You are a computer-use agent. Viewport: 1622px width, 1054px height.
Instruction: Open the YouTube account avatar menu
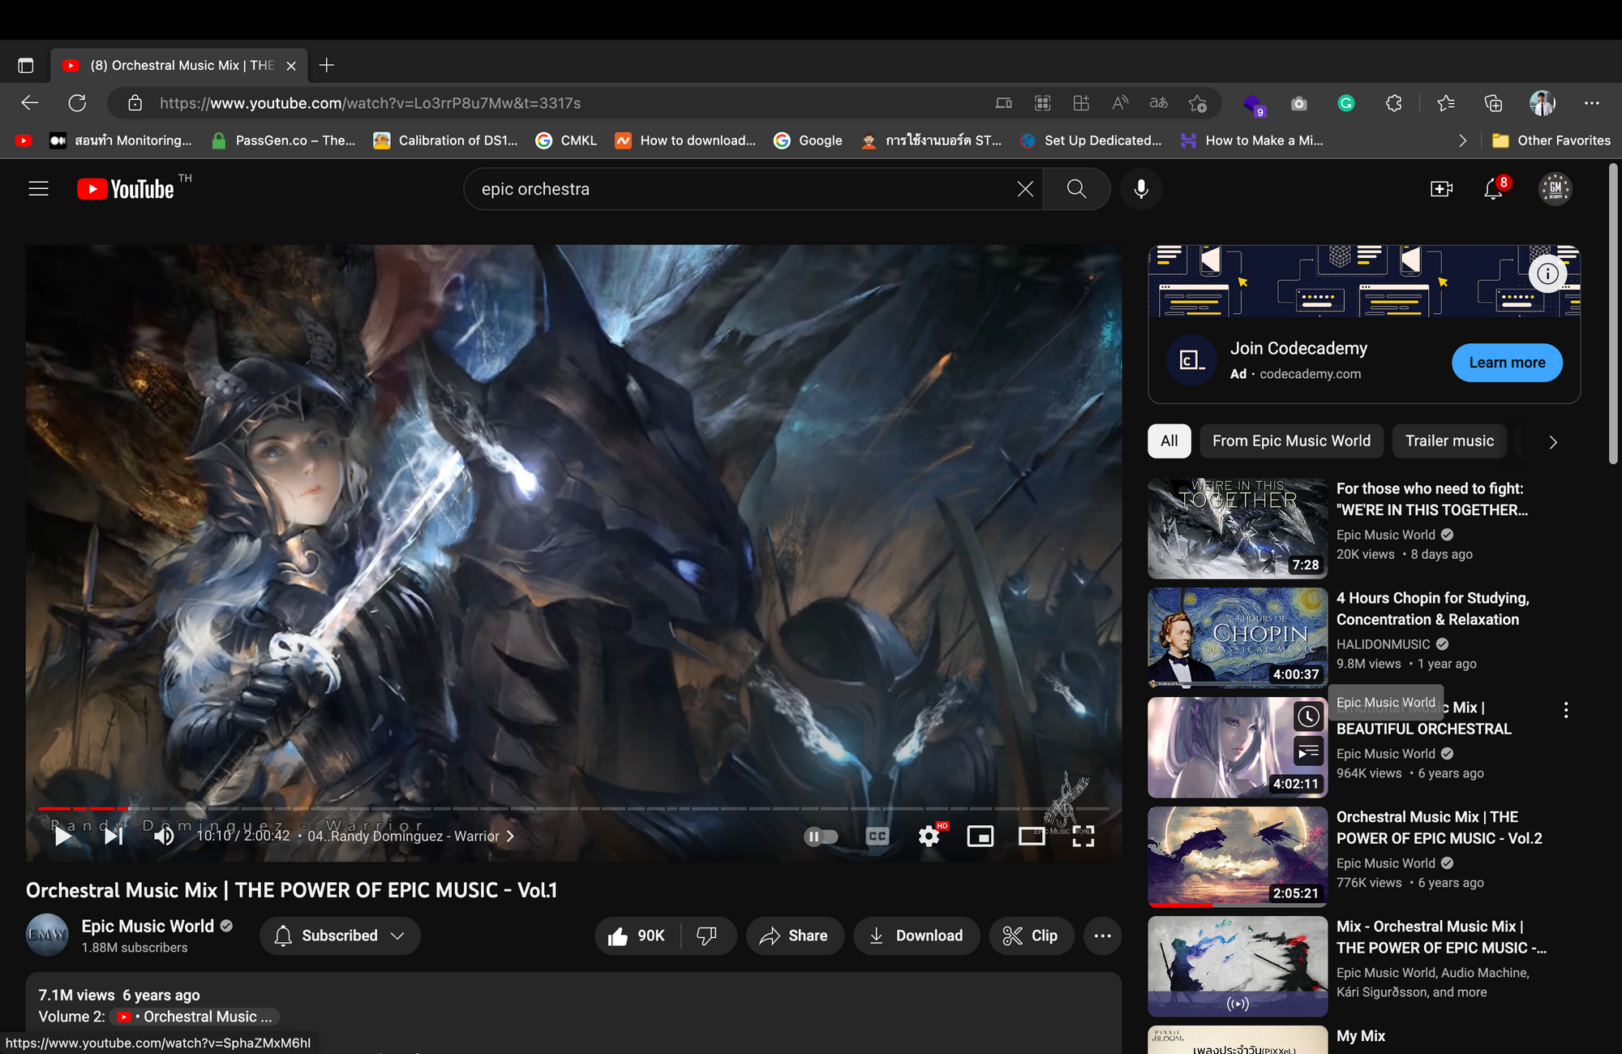pos(1555,189)
